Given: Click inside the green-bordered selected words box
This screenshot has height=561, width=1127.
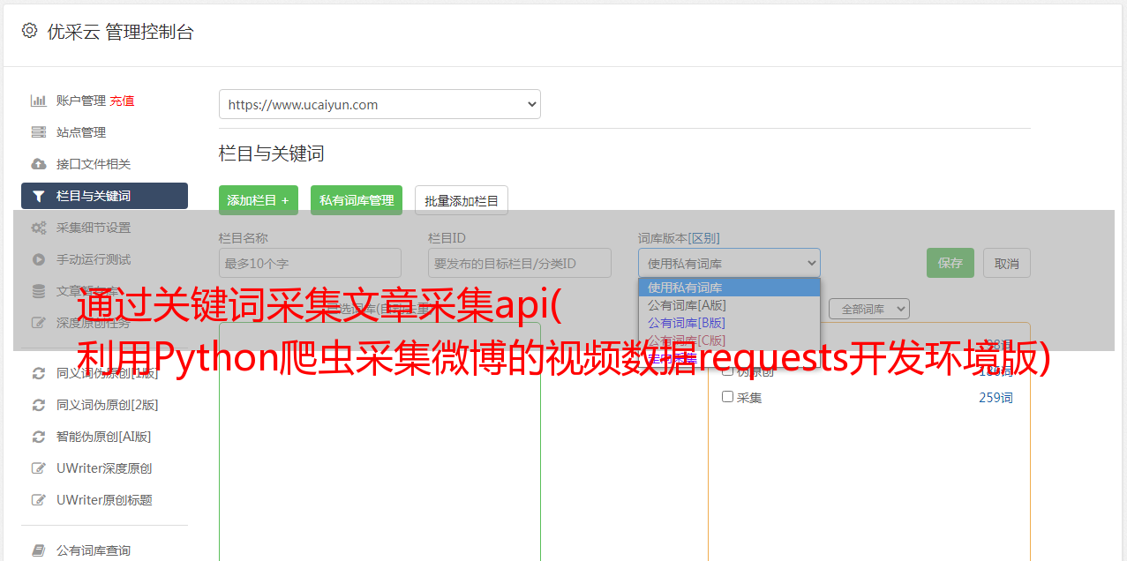Looking at the screenshot, I should 379,441.
